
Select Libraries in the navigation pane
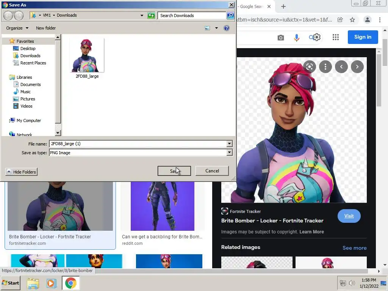point(24,77)
